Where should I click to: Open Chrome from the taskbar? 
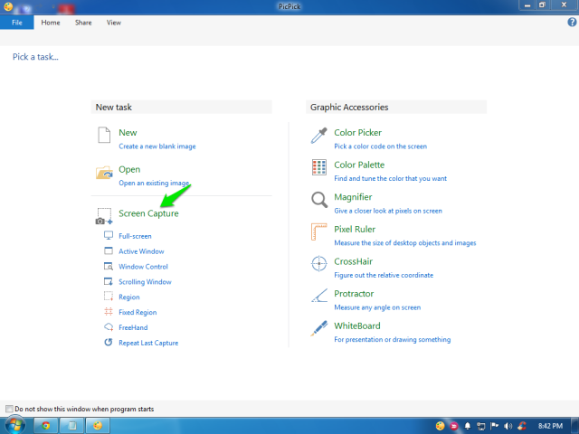click(46, 426)
